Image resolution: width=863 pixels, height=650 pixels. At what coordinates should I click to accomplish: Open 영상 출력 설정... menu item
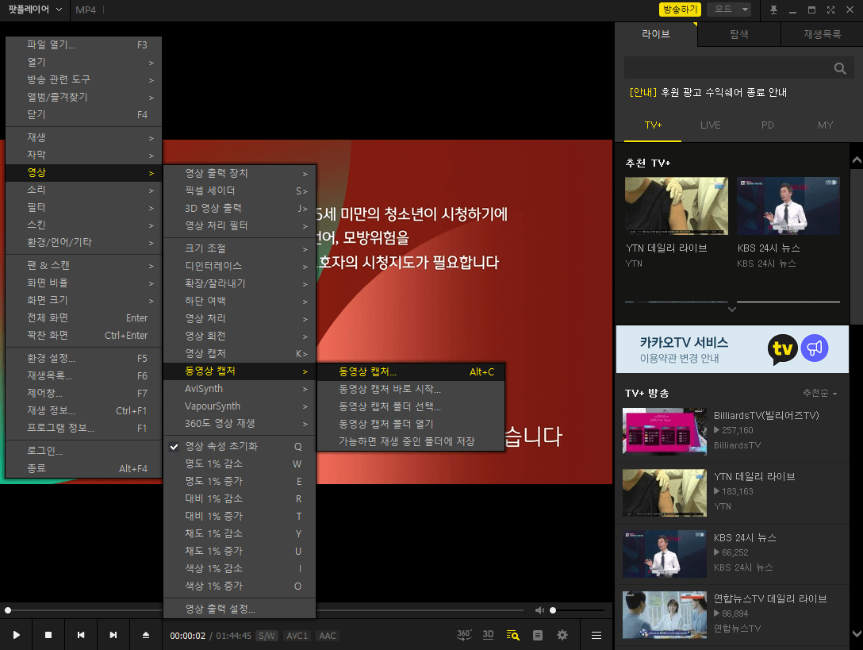point(240,610)
